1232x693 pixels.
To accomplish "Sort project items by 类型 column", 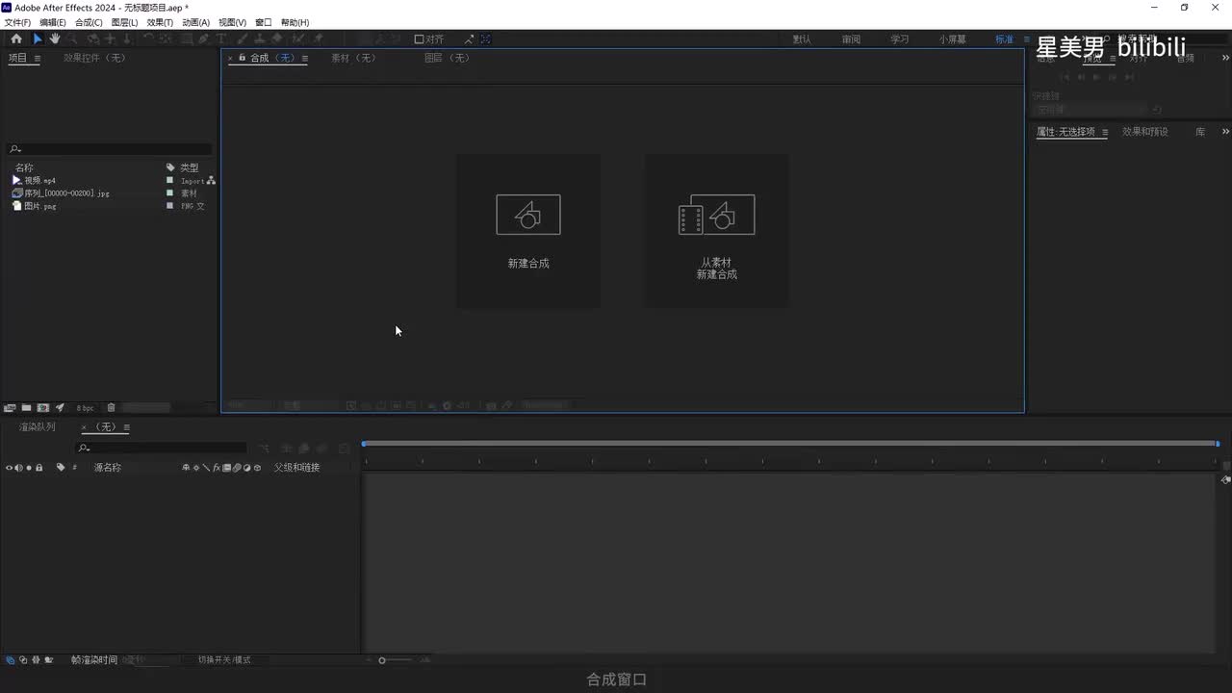I will [189, 167].
